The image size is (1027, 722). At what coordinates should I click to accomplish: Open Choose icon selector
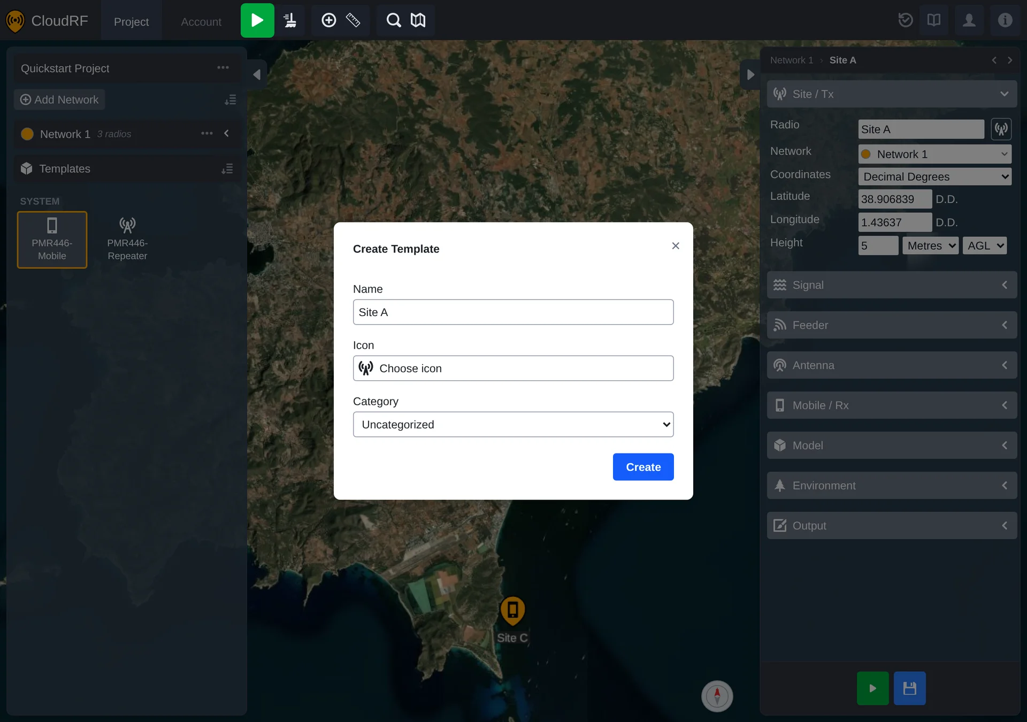513,368
